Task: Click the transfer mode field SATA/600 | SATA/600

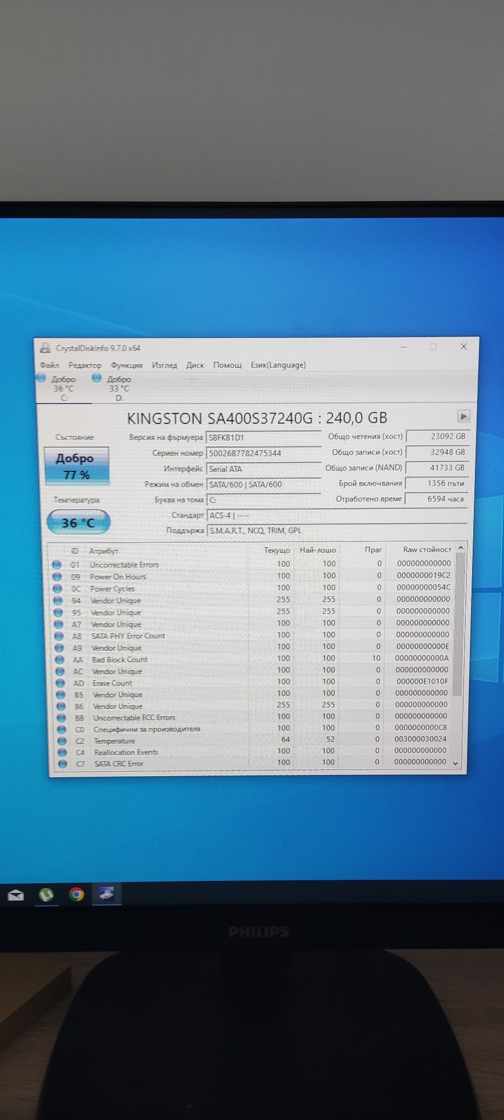Action: [263, 484]
